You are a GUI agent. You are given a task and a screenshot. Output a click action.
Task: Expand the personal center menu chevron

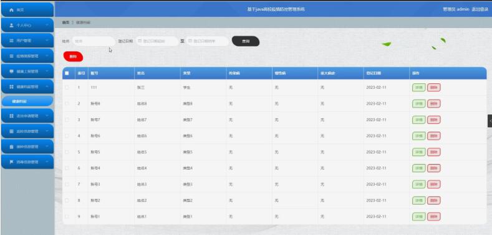[x=47, y=25]
